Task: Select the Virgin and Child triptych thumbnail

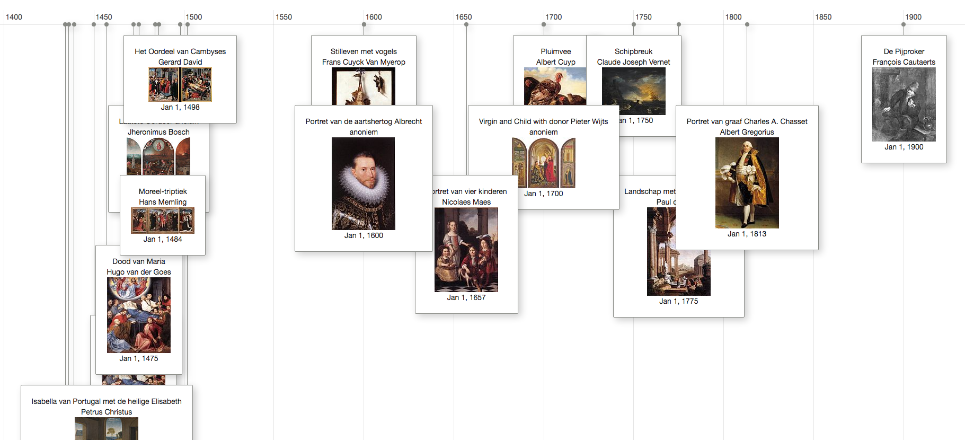Action: [x=544, y=163]
